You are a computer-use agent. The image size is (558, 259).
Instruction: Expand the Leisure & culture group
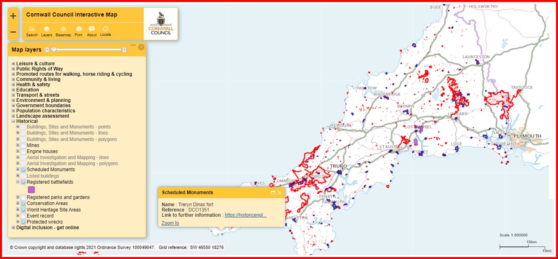click(12, 63)
